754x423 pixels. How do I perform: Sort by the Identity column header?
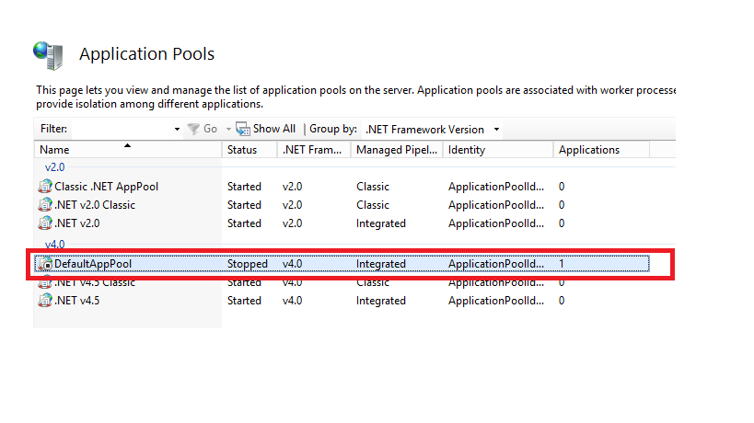point(498,149)
